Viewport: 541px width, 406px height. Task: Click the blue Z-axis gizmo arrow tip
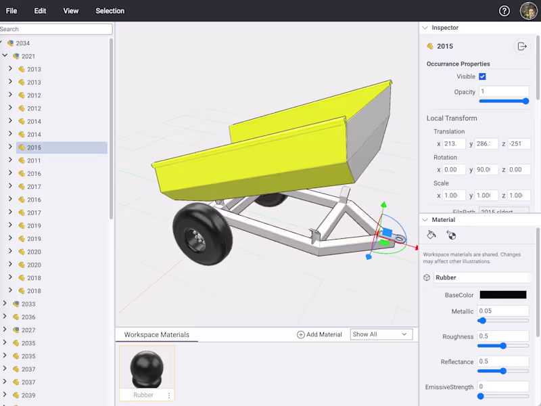coord(369,257)
